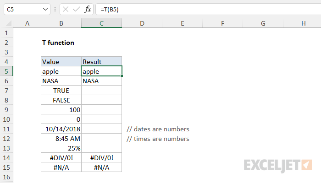The height and width of the screenshot is (183, 321).
Task: Click the cell containing 8:45 AM
Action: 61,139
